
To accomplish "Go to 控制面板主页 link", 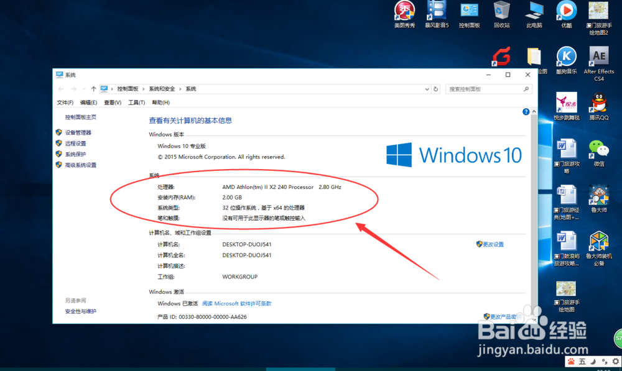I will tap(80, 117).
